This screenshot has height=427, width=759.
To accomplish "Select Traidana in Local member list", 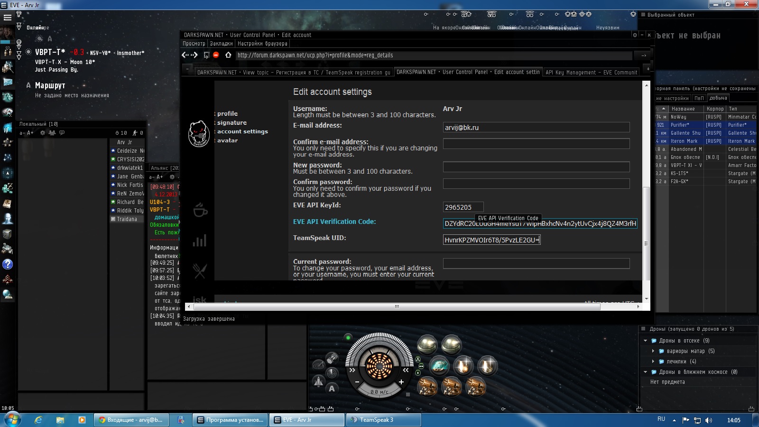I will (x=127, y=219).
